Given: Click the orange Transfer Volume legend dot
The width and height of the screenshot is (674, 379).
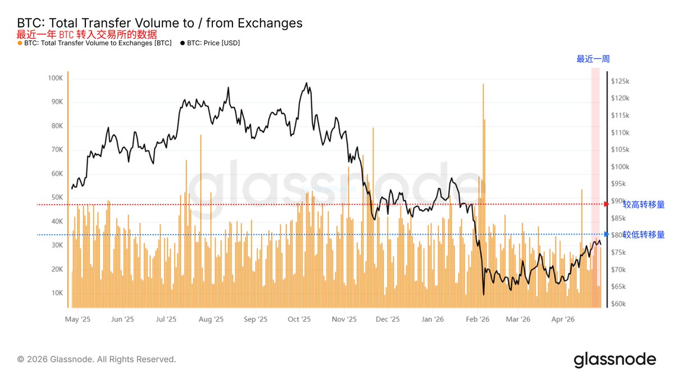Looking at the screenshot, I should tap(20, 43).
